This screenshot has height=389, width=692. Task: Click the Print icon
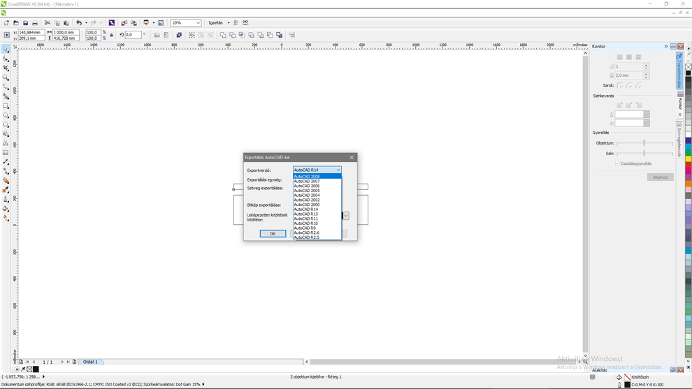35,23
